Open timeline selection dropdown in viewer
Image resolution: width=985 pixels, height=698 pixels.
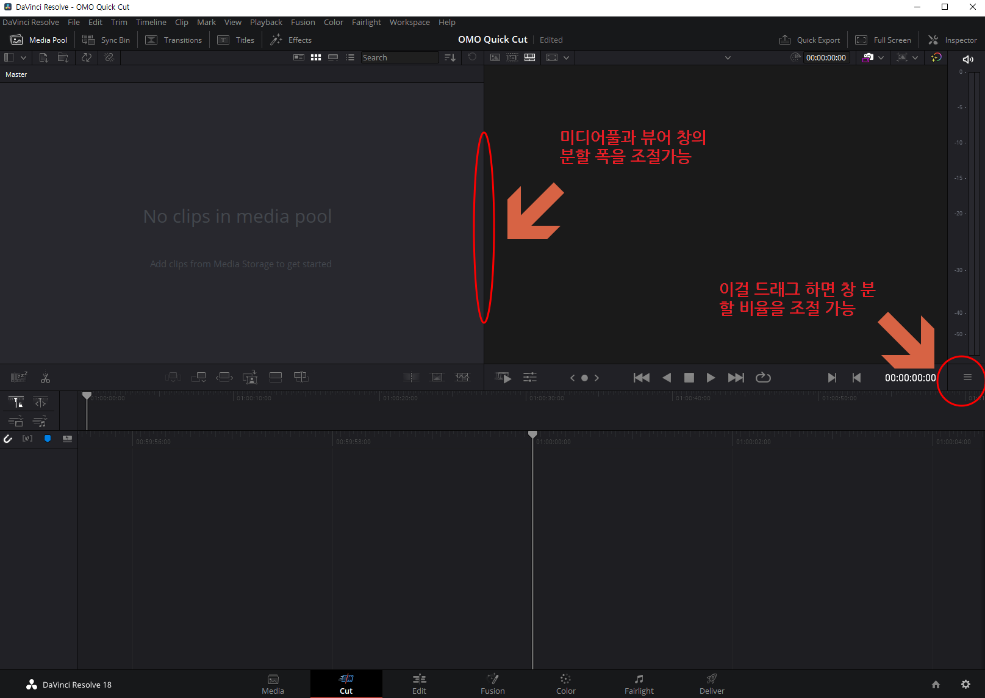728,57
